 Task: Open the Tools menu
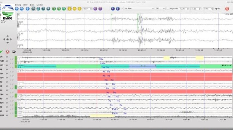pos(32,5)
